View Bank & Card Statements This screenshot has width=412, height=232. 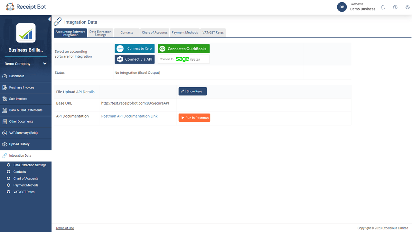point(26,110)
